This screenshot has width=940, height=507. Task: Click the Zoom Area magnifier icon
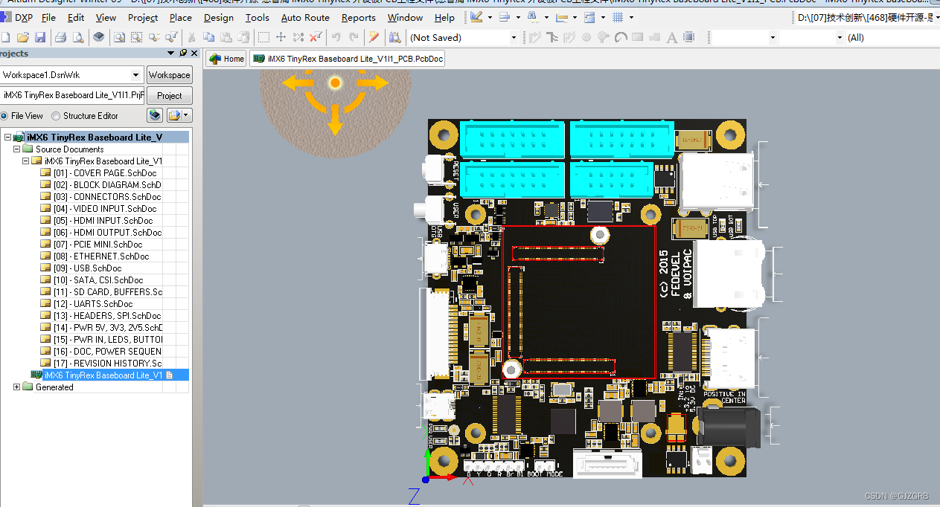point(138,37)
